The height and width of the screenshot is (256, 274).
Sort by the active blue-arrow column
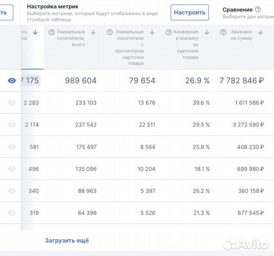point(35,32)
